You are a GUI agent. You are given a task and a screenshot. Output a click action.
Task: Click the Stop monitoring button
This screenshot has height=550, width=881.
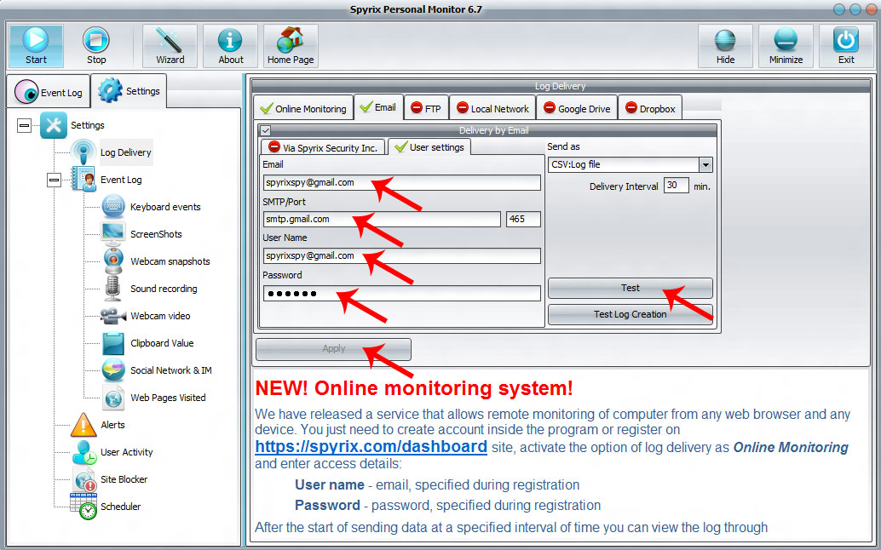(x=96, y=46)
